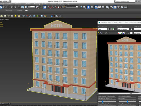Click the green tree foliage icon
This screenshot has width=141, height=106.
(x=37, y=16)
